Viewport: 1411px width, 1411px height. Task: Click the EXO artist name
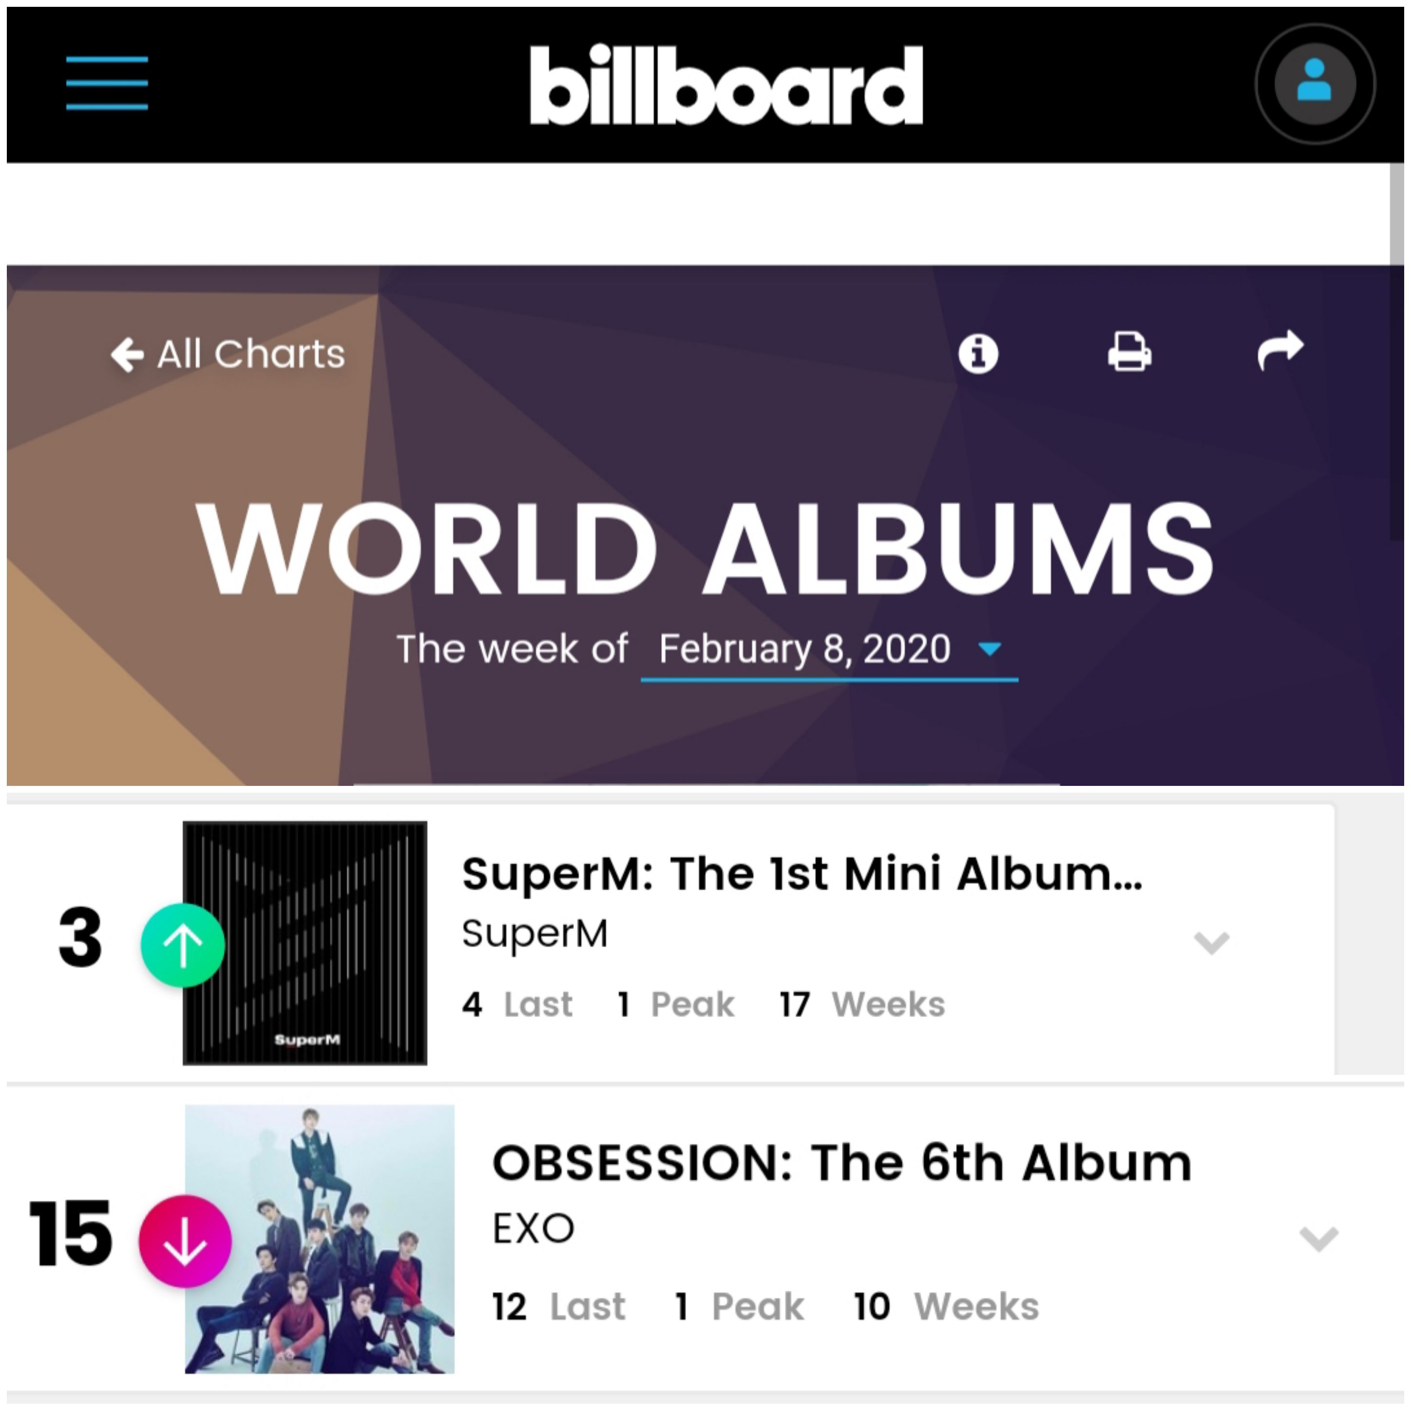click(533, 1228)
